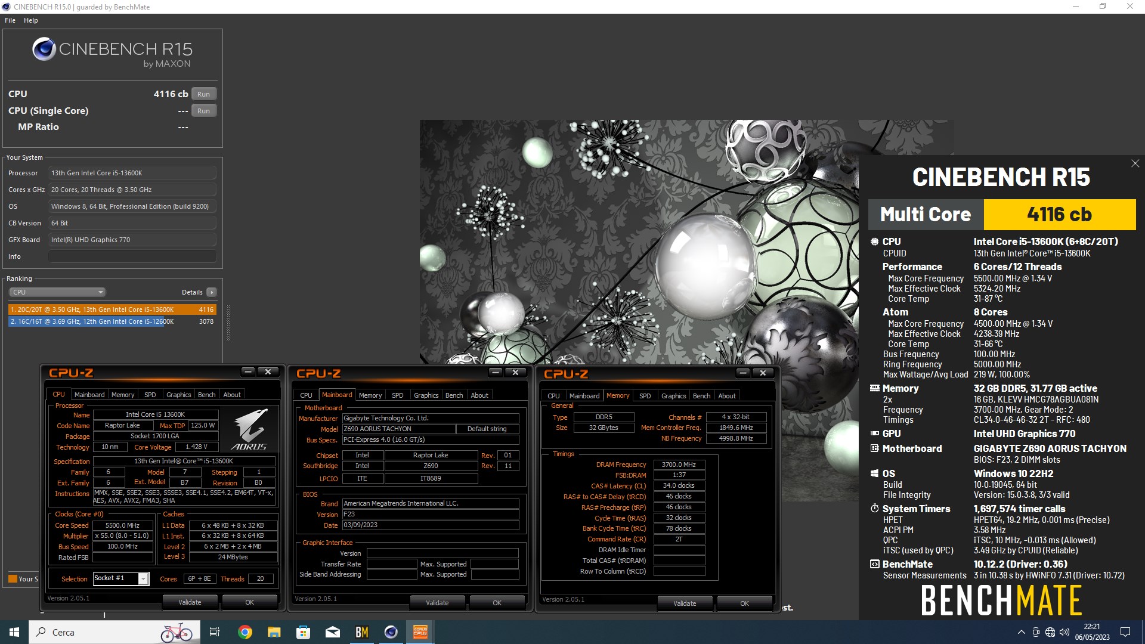Click OK in the Memory CPU-Z window
The width and height of the screenshot is (1145, 644).
coord(745,603)
